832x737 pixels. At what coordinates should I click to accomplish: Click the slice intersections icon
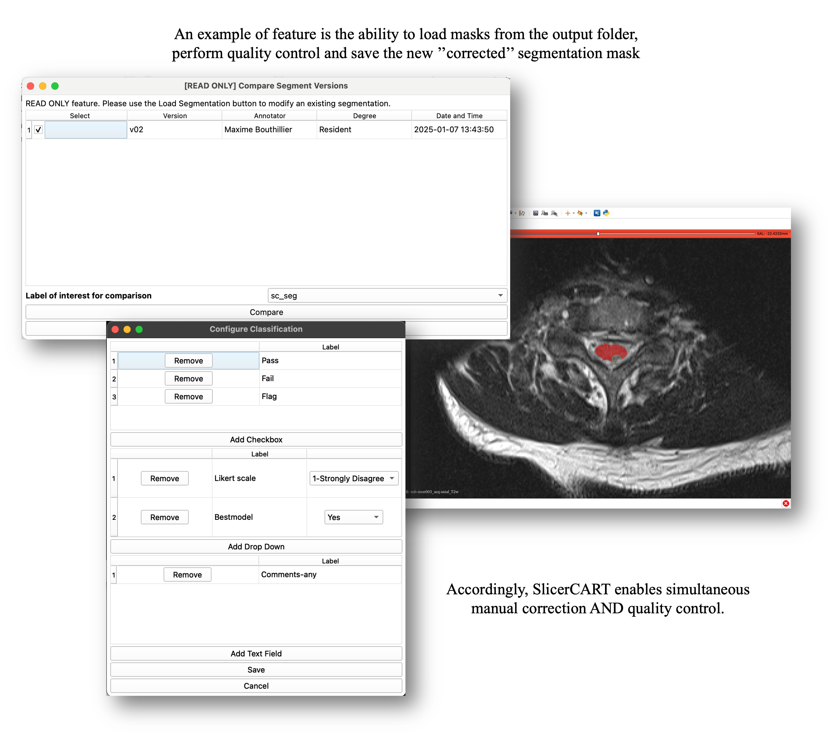(x=580, y=213)
